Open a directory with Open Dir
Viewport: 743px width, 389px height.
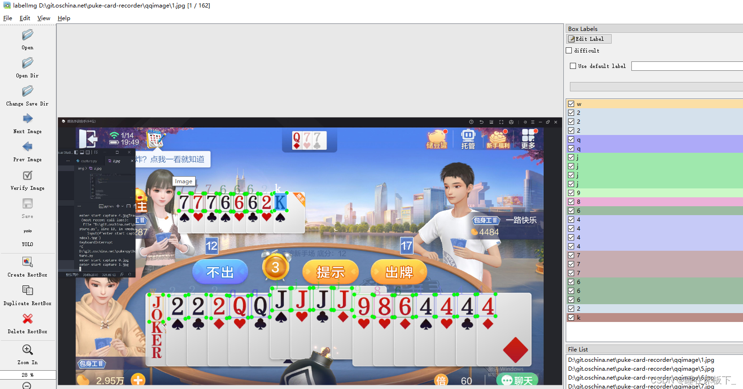point(28,63)
